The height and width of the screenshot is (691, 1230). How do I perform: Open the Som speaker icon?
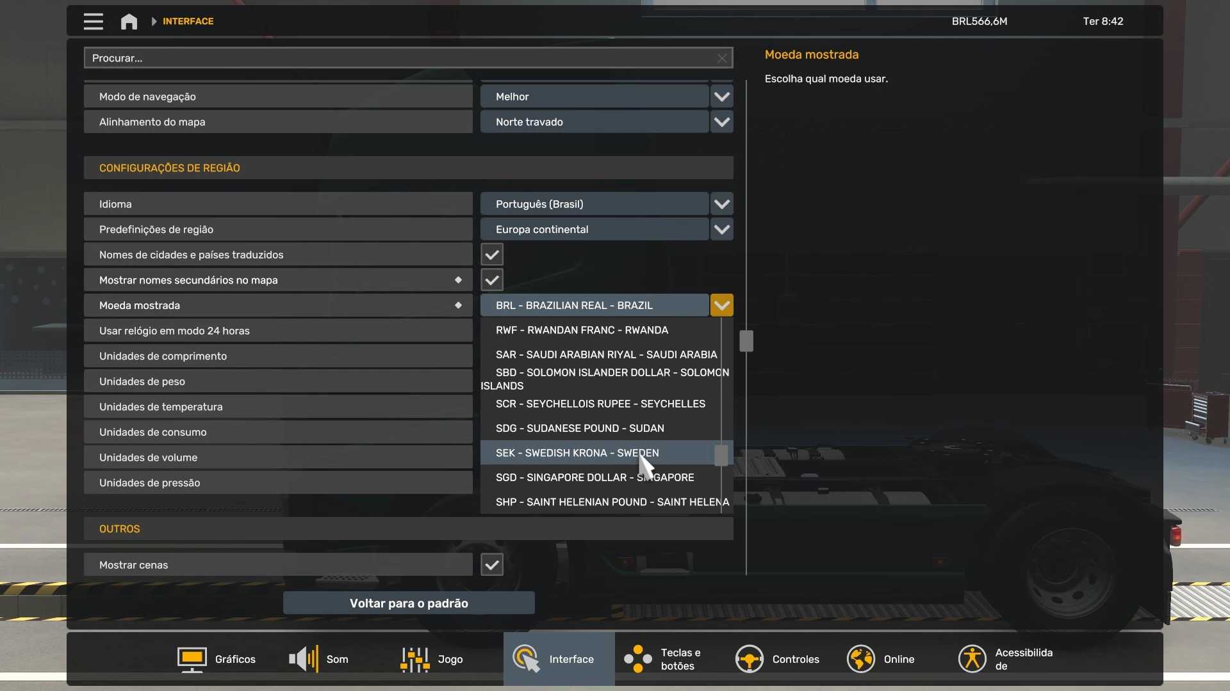click(x=304, y=659)
